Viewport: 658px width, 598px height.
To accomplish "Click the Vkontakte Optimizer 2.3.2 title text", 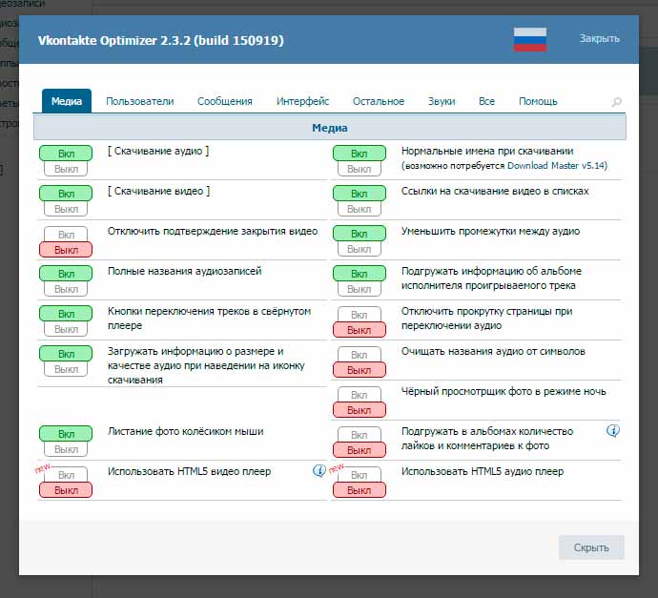I will coord(161,40).
